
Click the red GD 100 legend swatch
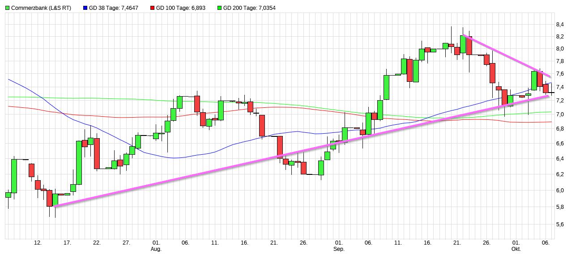(x=152, y=8)
